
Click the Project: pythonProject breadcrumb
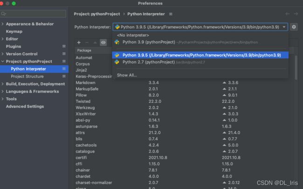point(97,14)
